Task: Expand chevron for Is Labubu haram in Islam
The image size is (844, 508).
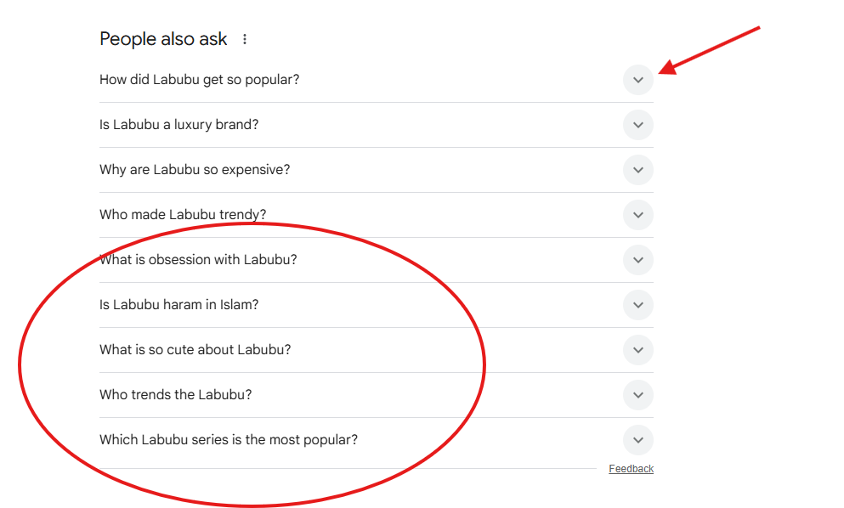Action: pyautogui.click(x=637, y=305)
